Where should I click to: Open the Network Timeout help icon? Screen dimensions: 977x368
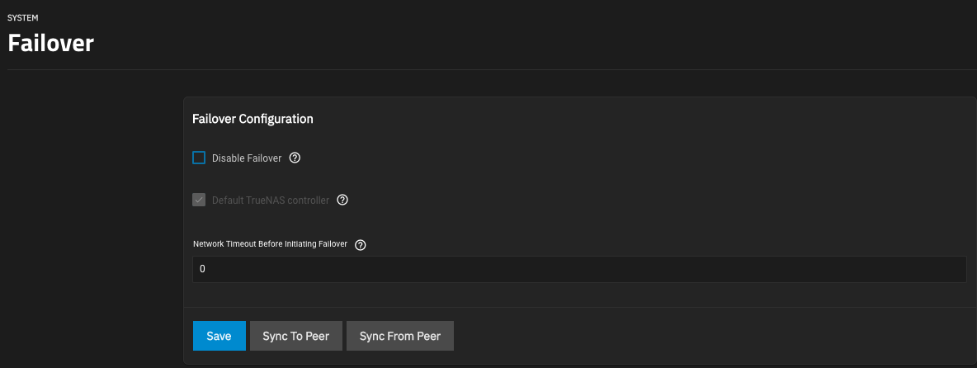click(360, 245)
